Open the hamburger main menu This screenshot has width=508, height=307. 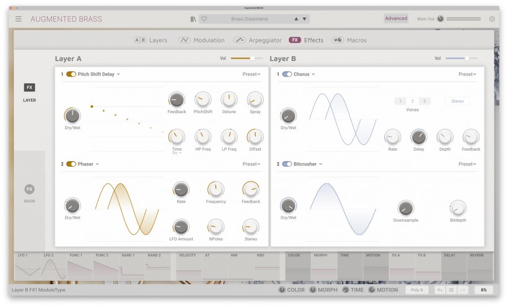19,19
